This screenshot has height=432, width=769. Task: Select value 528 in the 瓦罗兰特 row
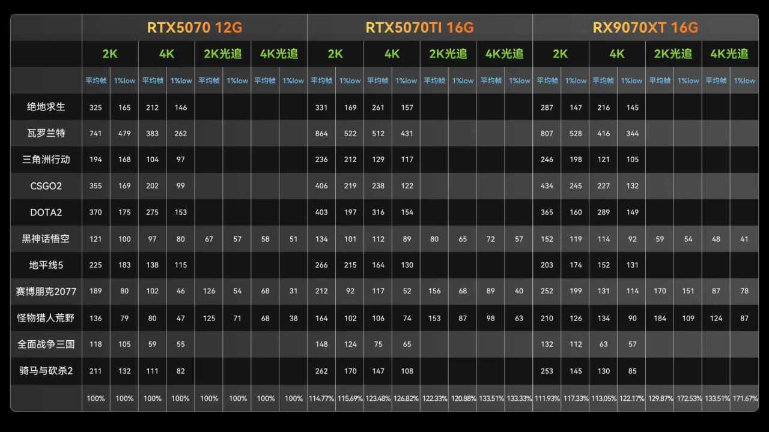(x=576, y=134)
